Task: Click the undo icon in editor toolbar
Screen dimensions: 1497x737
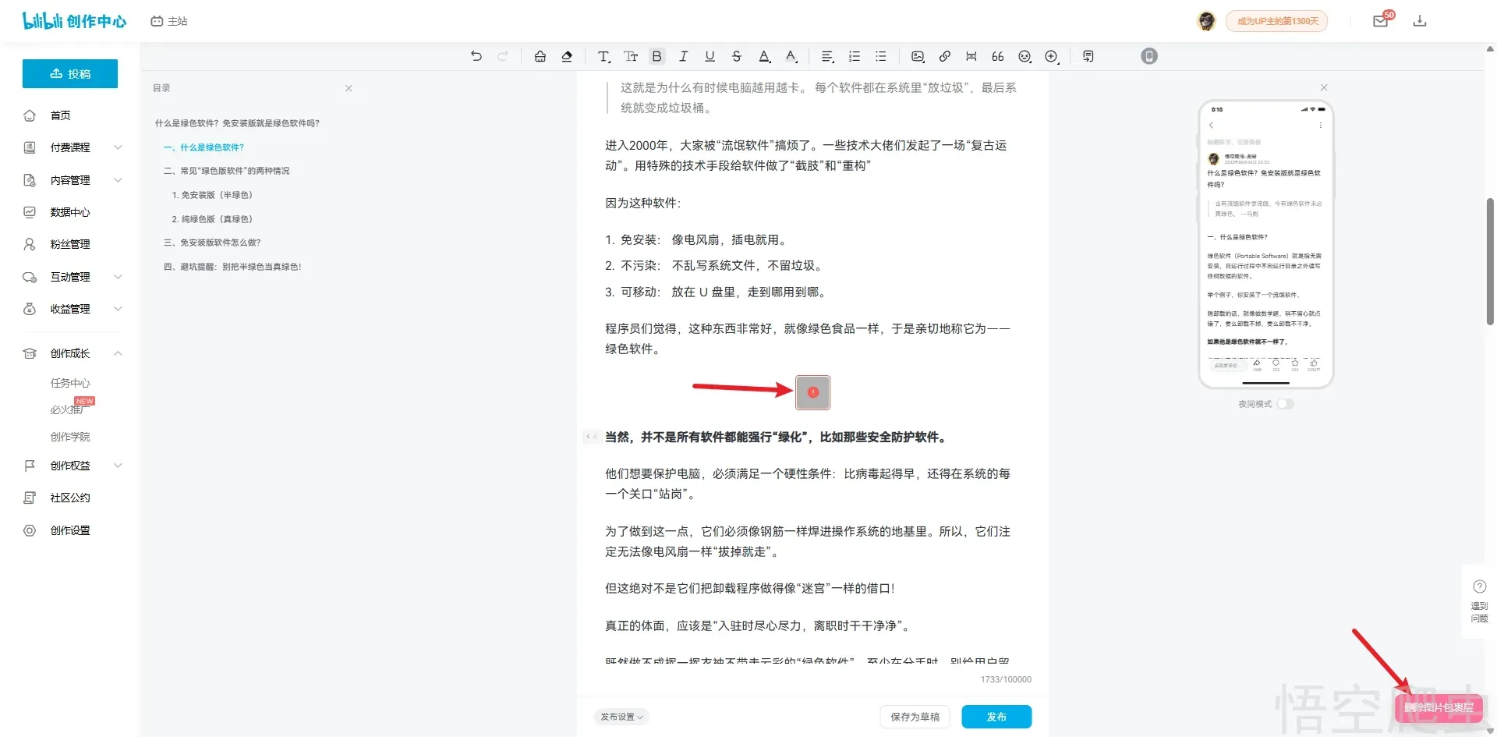Action: point(476,56)
